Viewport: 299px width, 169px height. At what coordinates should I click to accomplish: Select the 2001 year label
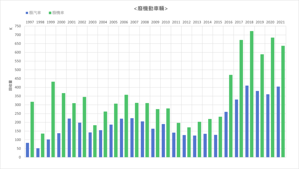tap(71, 22)
